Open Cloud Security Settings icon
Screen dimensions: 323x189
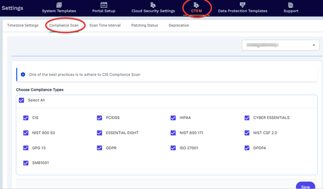(152, 5)
